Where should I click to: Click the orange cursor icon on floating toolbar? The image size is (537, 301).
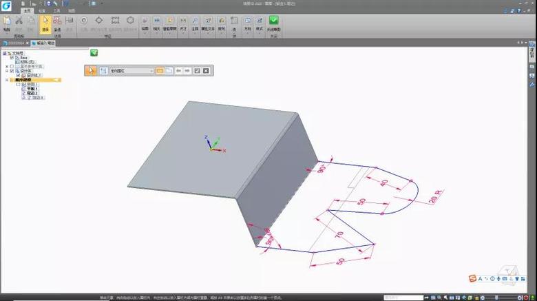pyautogui.click(x=91, y=70)
